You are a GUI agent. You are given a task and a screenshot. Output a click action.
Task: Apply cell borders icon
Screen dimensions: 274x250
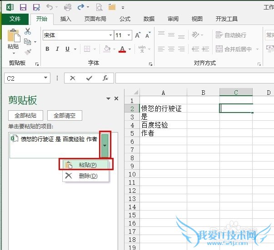click(87, 49)
